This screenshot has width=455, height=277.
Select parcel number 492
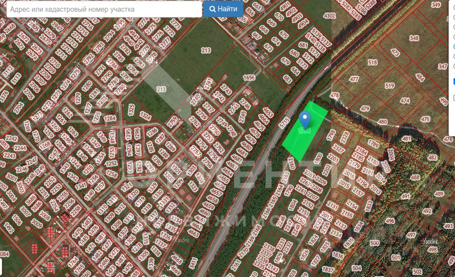427,212
